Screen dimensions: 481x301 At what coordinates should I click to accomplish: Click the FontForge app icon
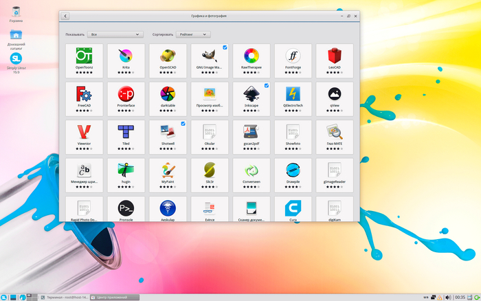click(x=293, y=56)
